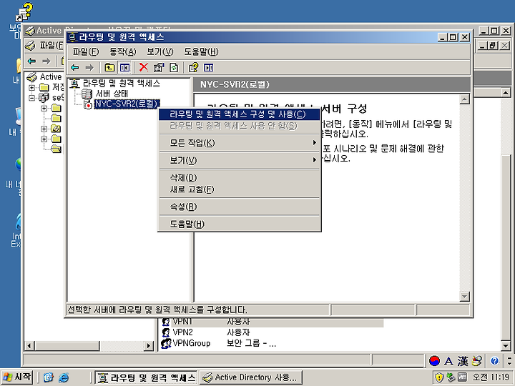Click Internet Explorer quick launch icon
This screenshot has height=386, width=515.
[x=64, y=377]
